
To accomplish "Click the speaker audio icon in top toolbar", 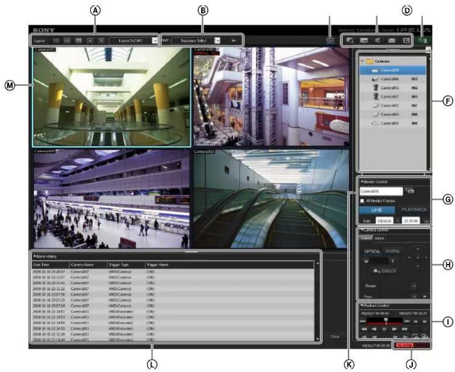I will (x=377, y=40).
